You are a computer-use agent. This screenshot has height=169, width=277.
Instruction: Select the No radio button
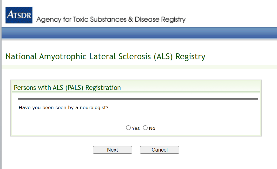point(145,128)
